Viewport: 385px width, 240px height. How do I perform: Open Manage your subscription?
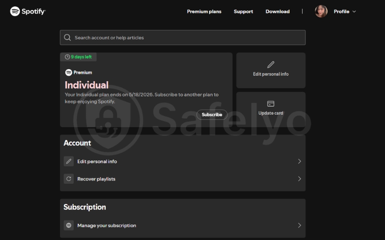click(183, 225)
